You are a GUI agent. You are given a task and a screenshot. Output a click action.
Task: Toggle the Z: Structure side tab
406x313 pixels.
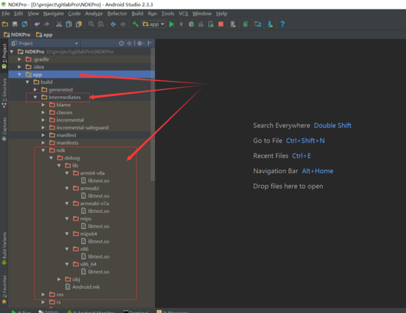pyautogui.click(x=4, y=93)
